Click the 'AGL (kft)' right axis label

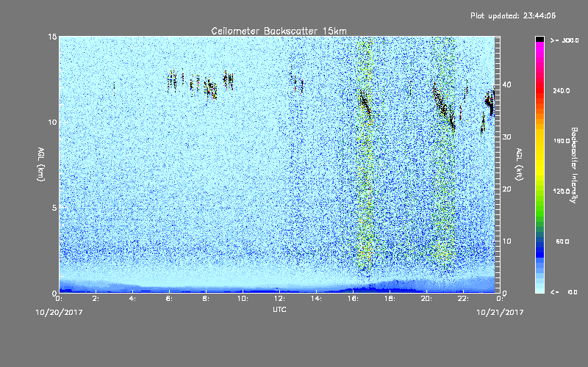[519, 164]
